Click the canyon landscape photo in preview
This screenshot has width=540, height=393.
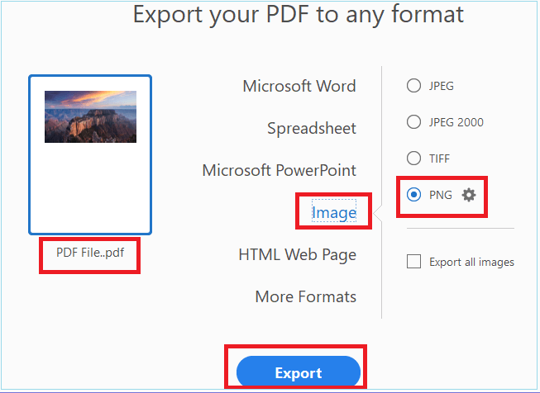pos(91,116)
